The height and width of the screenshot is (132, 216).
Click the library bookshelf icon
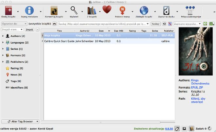coord(92,10)
